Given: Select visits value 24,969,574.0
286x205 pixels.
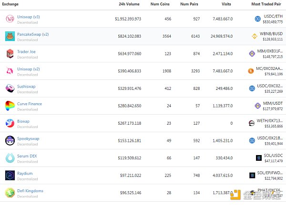Looking at the screenshot, I should click(x=222, y=36).
